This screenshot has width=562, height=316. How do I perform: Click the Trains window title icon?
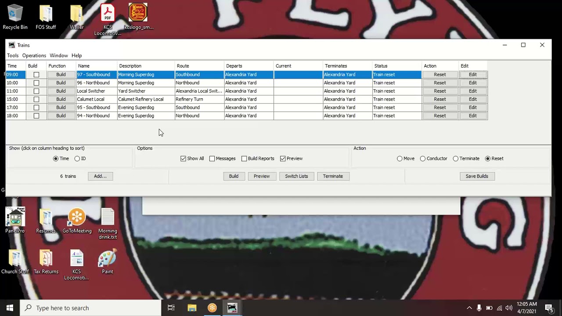point(11,45)
